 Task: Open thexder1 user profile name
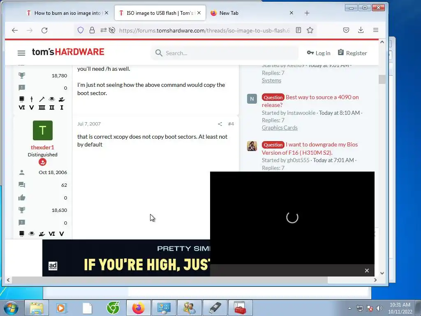click(42, 147)
